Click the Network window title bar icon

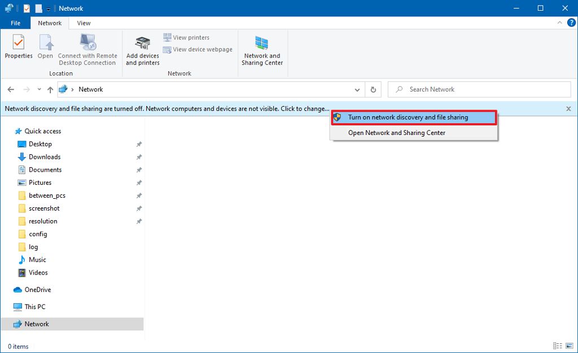tap(9, 8)
